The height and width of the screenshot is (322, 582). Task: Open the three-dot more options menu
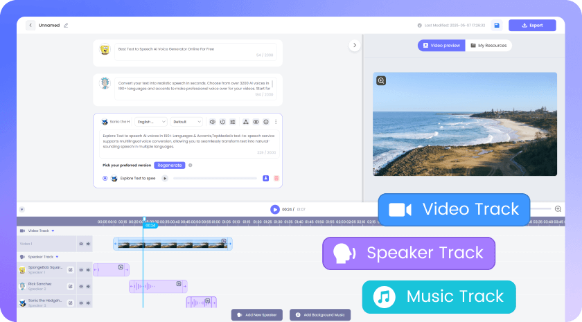click(x=276, y=122)
